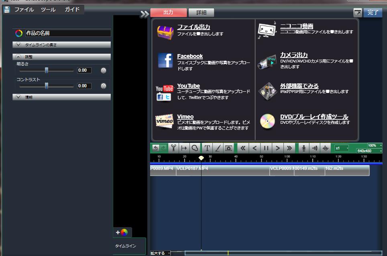387x256 pixels.
Task: Click the コントラスト value field
Action: (84, 86)
